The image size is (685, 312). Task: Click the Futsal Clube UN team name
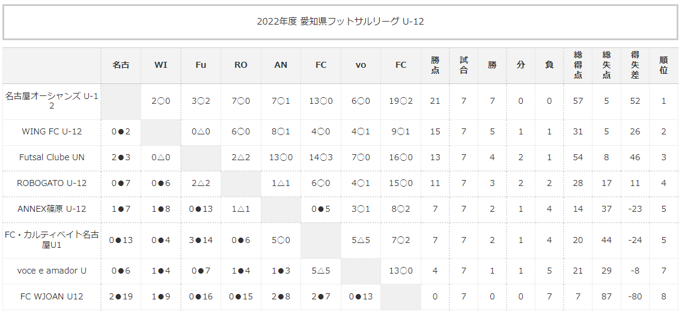coord(52,157)
